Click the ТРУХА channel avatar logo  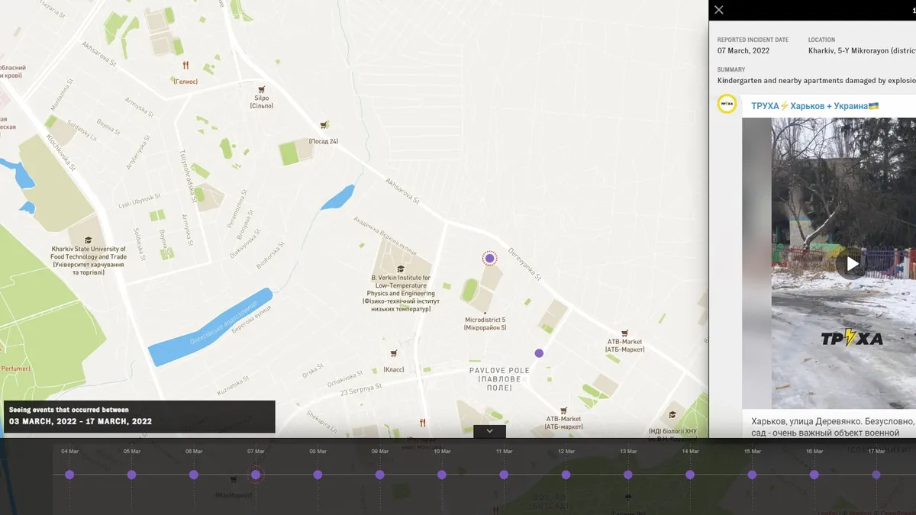(x=727, y=105)
